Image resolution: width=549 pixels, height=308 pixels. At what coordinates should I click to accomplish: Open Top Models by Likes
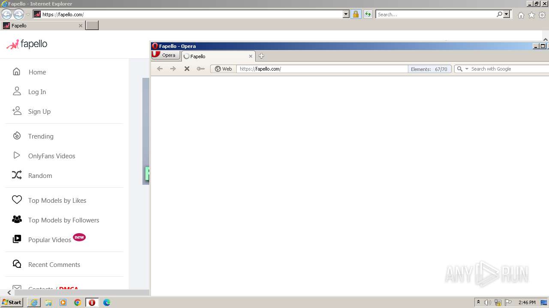(x=57, y=200)
